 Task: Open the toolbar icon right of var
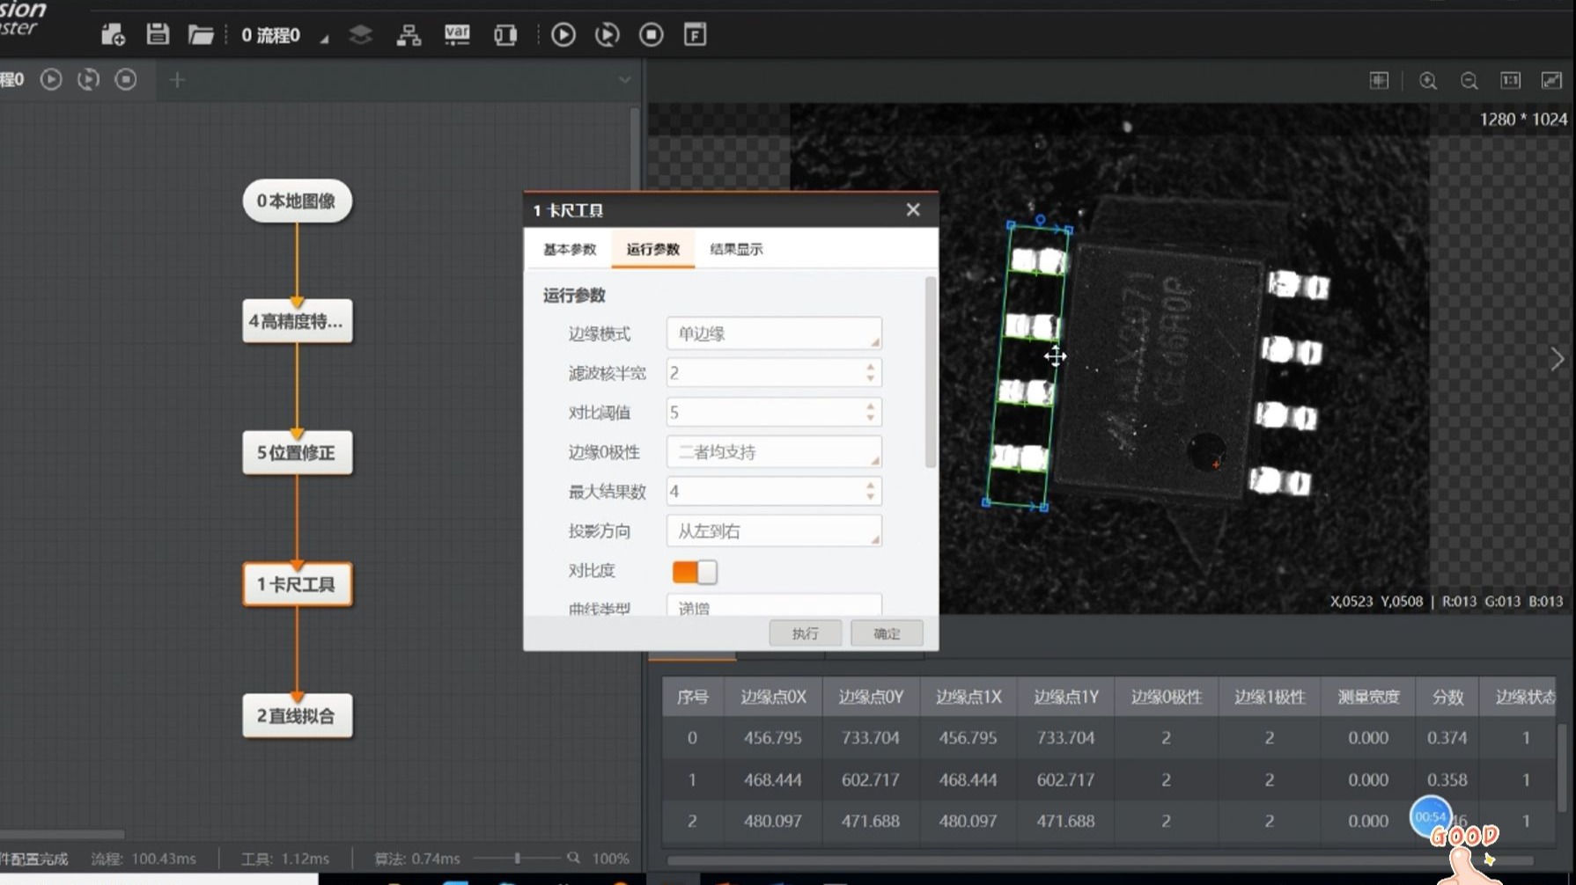click(x=505, y=34)
